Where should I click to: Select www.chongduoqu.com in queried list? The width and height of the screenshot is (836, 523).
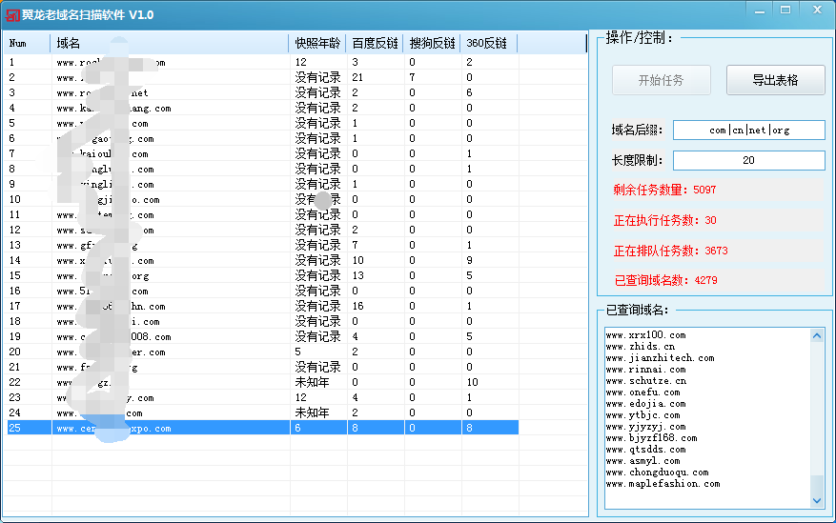(x=658, y=473)
